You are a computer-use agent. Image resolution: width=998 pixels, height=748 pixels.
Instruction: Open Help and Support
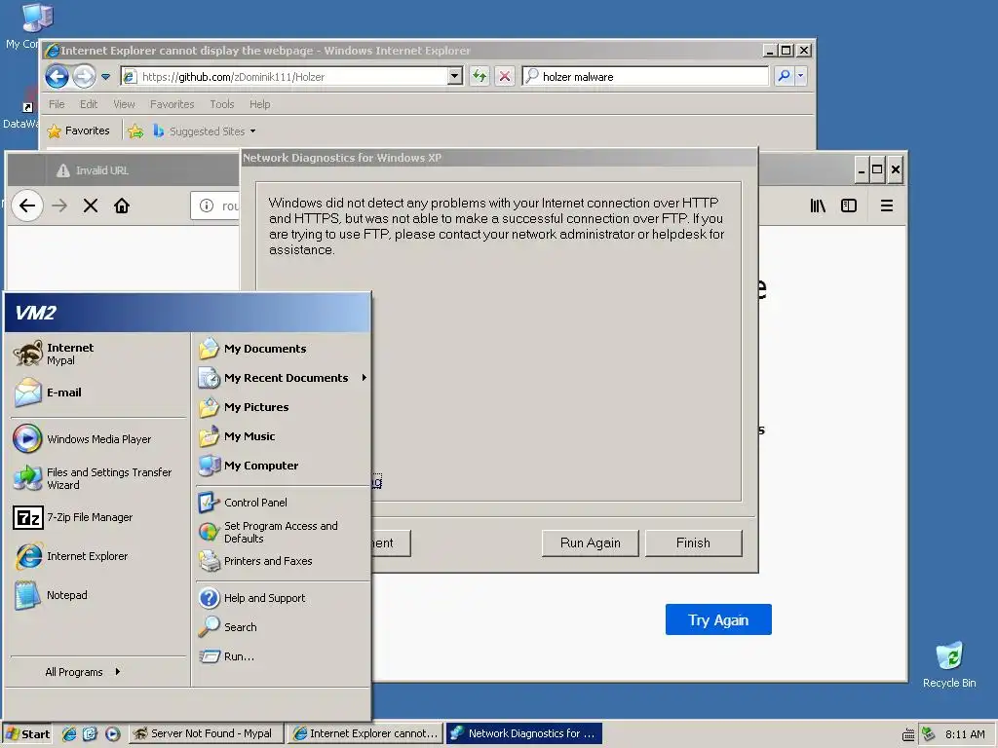coord(282,598)
